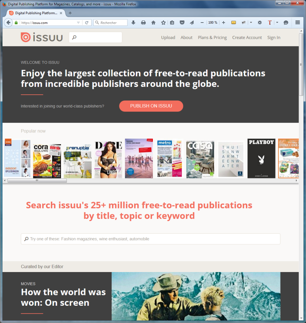Screen dimensions: 306x323
Task: Go to the home page icon
Action: tap(154, 23)
